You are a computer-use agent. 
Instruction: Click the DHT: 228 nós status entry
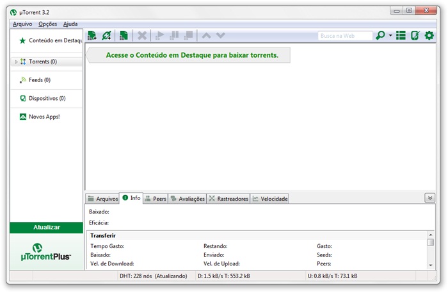(154, 276)
